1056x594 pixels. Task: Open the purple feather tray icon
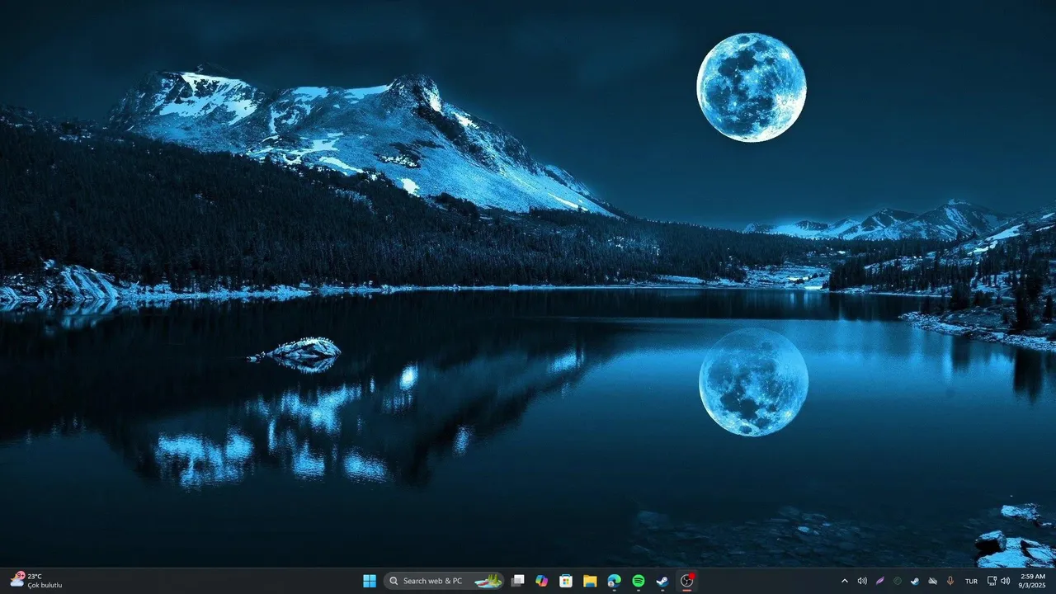(879, 581)
